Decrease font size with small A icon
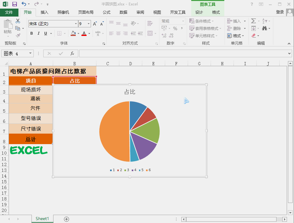This screenshot has height=223, width=294. pyautogui.click(x=102, y=24)
